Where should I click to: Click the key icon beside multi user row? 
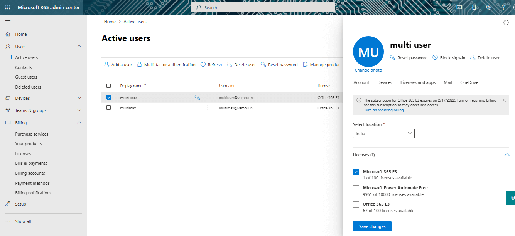(197, 97)
